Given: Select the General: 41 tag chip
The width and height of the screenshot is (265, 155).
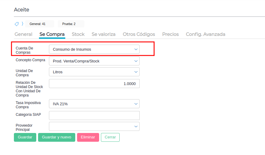Looking at the screenshot, I should (x=37, y=24).
